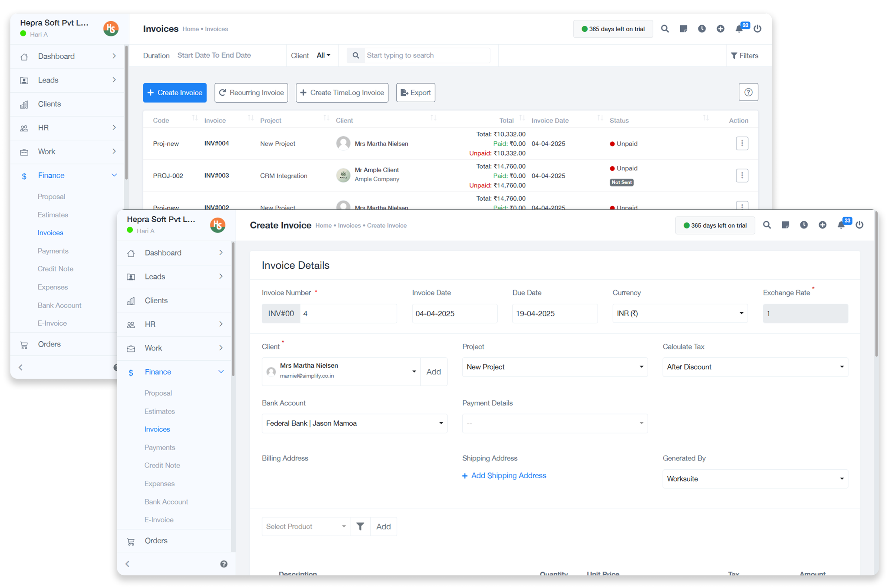Click the Invoice Date field showing 04-04-2025
889x588 pixels.
[454, 313]
